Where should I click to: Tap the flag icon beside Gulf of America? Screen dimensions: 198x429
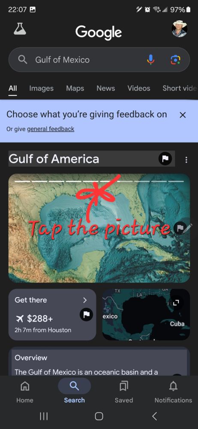coord(165,158)
